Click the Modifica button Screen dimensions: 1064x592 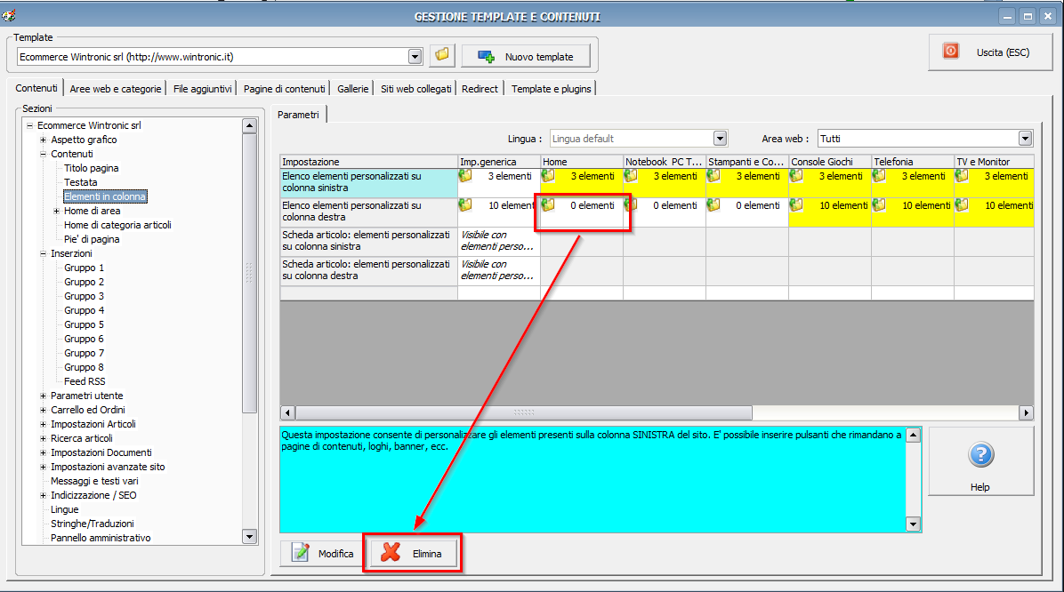tap(323, 554)
